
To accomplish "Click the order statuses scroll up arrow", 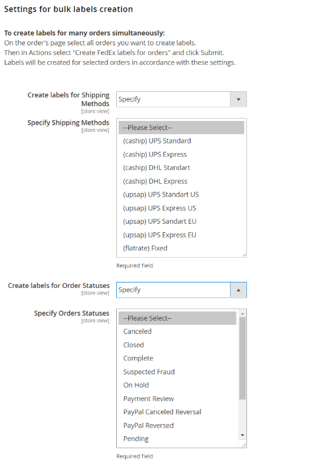I will (x=242, y=313).
